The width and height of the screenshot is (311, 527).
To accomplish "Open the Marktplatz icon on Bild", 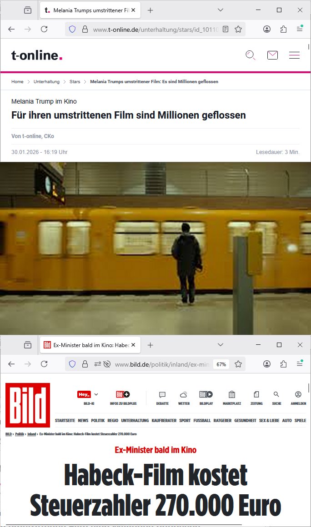I will click(231, 394).
